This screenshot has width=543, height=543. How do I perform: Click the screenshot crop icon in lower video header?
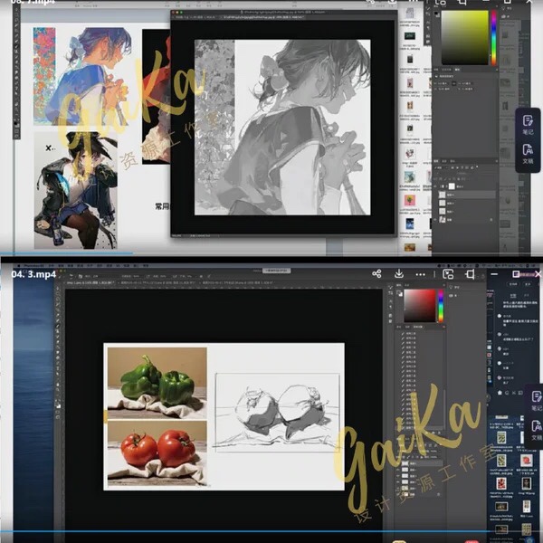tap(470, 274)
